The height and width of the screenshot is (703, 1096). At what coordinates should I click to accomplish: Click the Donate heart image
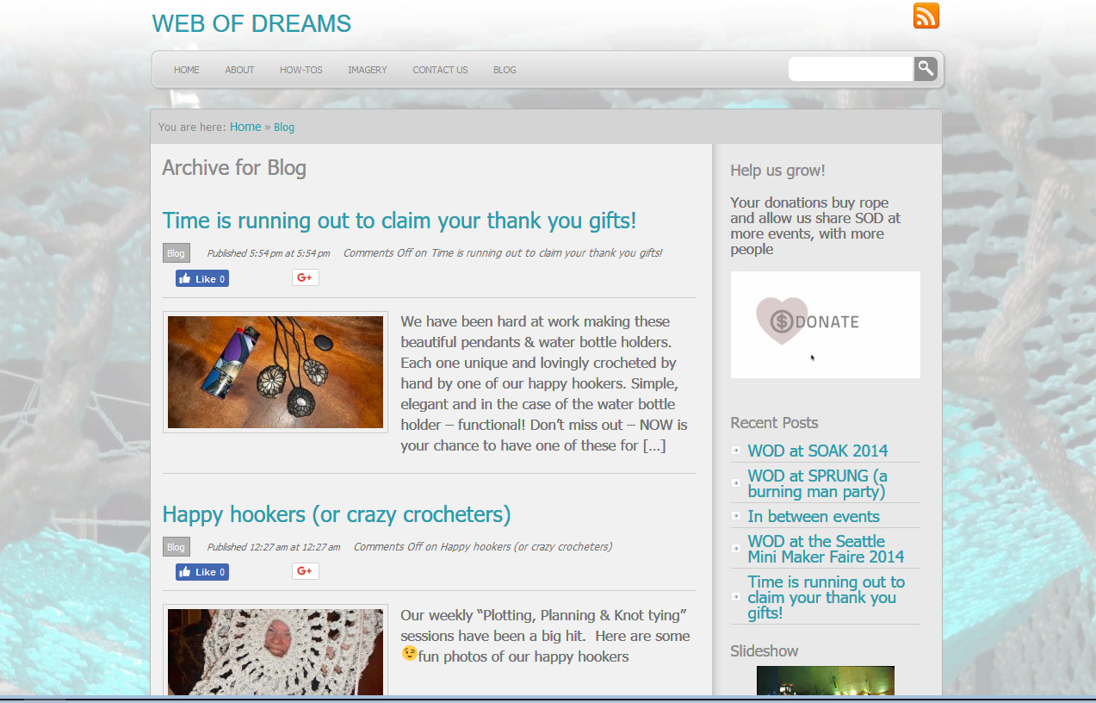[825, 325]
